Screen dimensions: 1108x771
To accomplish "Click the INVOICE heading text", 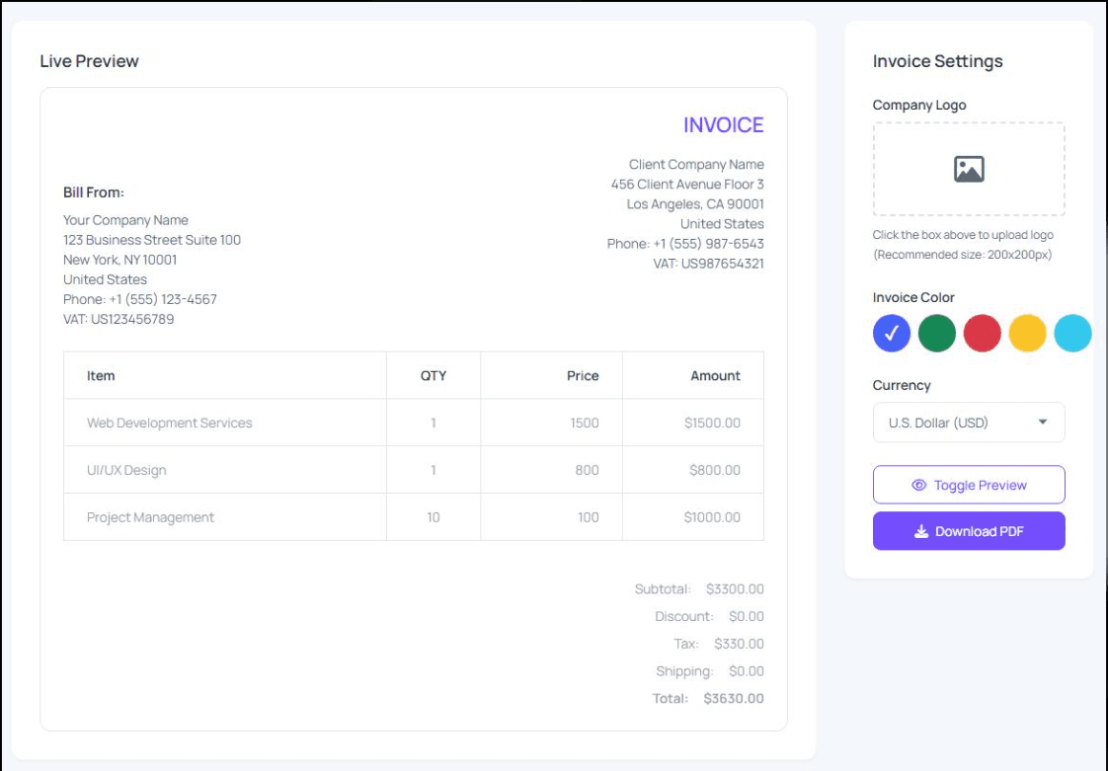I will coord(723,125).
